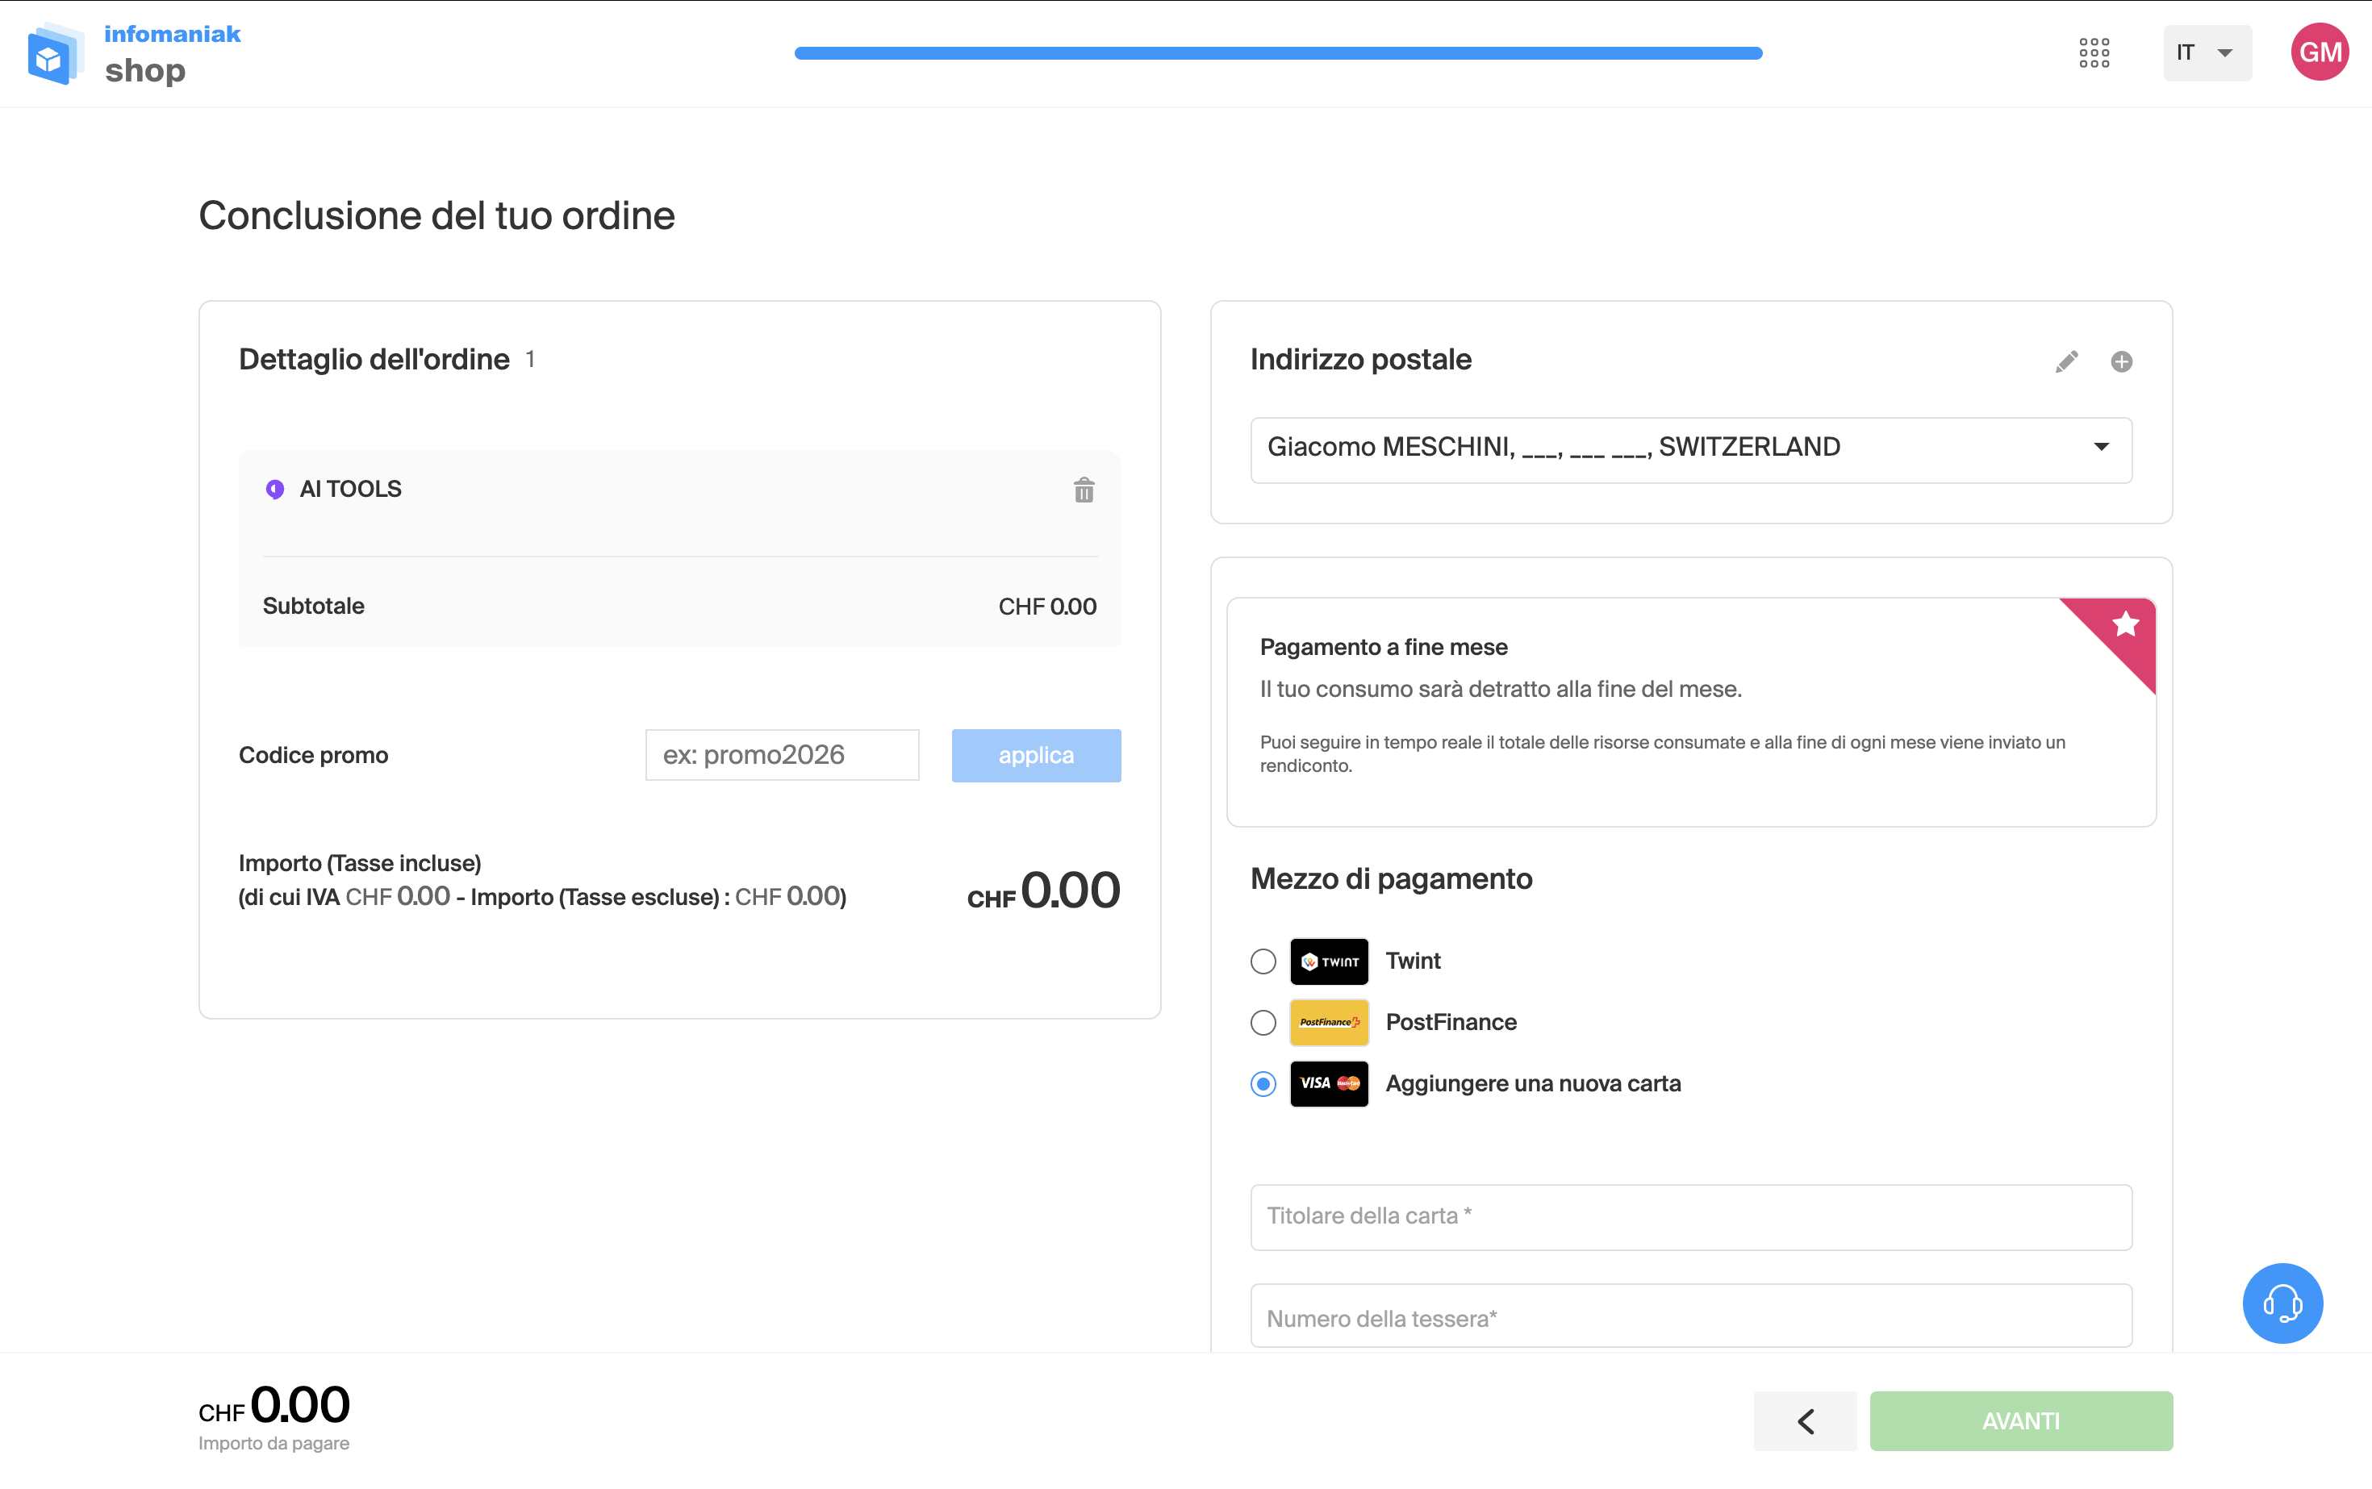Click the applica promo button
Screen dimensions: 2372x1489
pos(1036,755)
